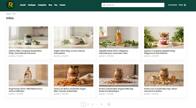This screenshot has height=108, width=196.
Task: Open the Catalogue menu item
Action: click(x=32, y=5)
